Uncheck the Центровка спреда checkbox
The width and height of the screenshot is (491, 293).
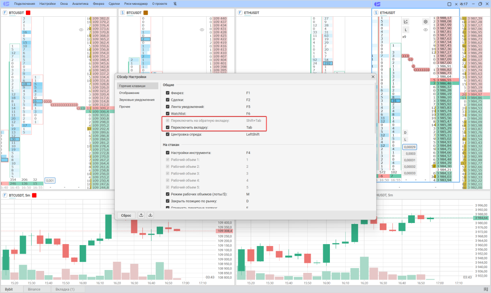167,135
